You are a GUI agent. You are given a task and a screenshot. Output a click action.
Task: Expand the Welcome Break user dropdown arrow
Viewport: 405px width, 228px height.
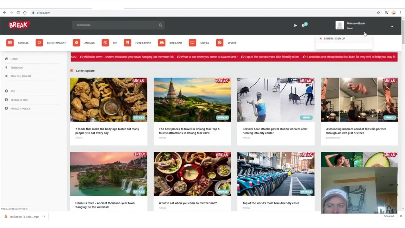(x=392, y=27)
